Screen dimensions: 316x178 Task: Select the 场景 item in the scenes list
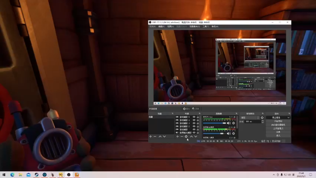tap(161, 117)
